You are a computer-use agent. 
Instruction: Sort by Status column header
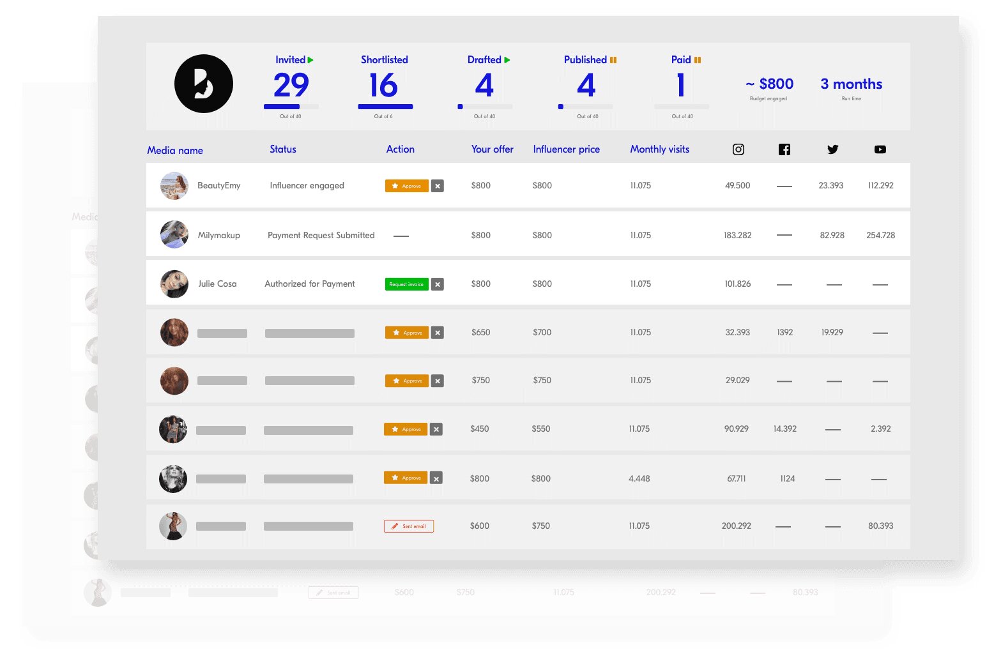[283, 149]
